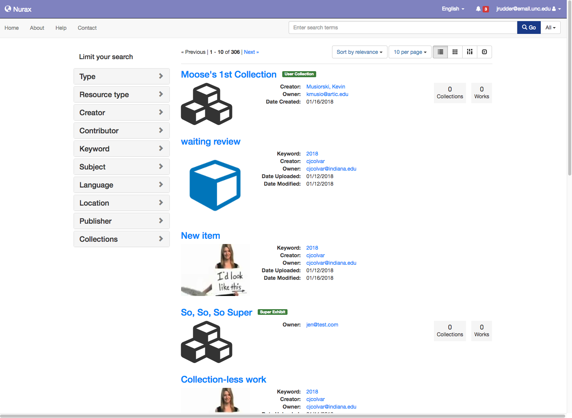Screen dimensions: 572x418
Task: Expand the Keyword facet
Action: [121, 149]
